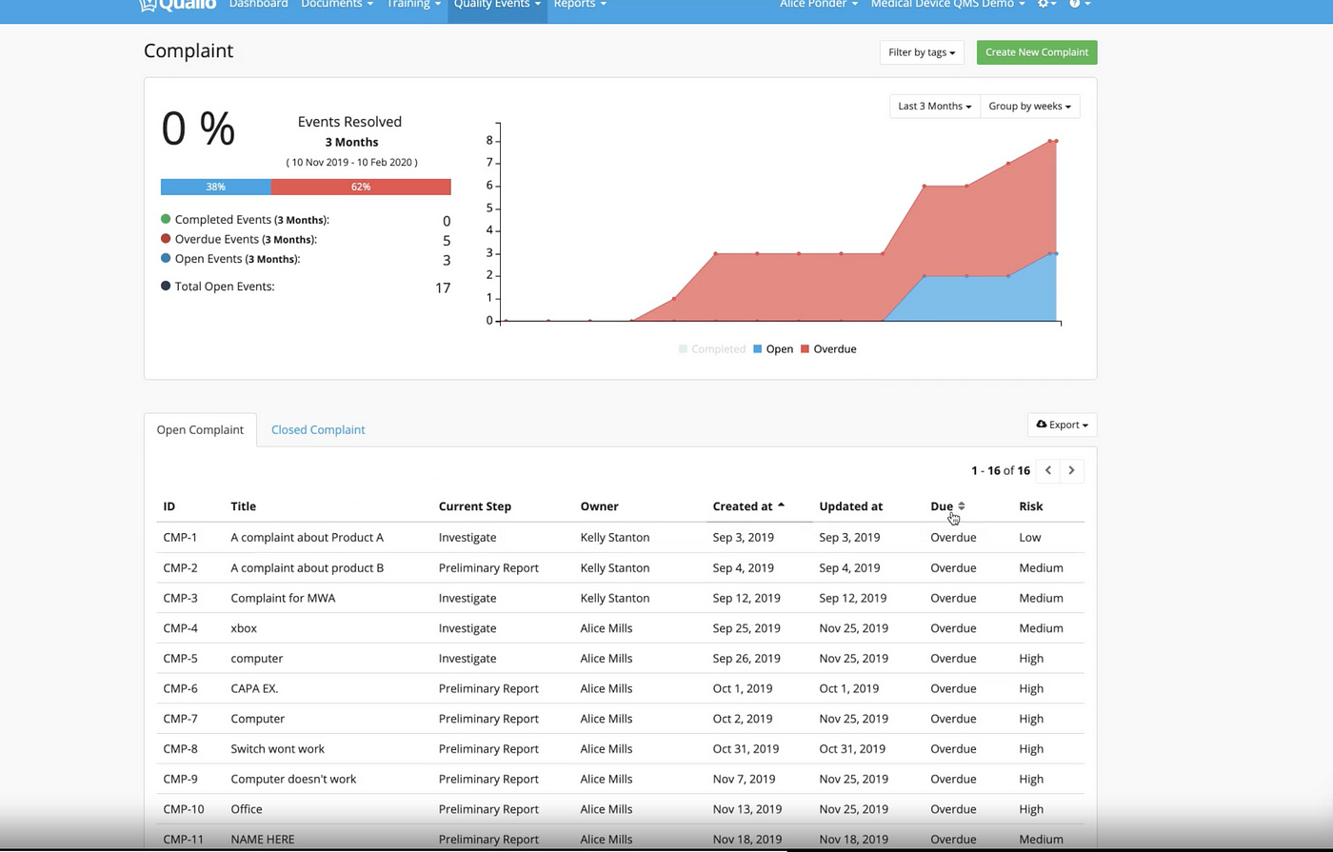Click Kelly Stanton owner in CMP-2 row
Screen dimensions: 1333x852
615,567
